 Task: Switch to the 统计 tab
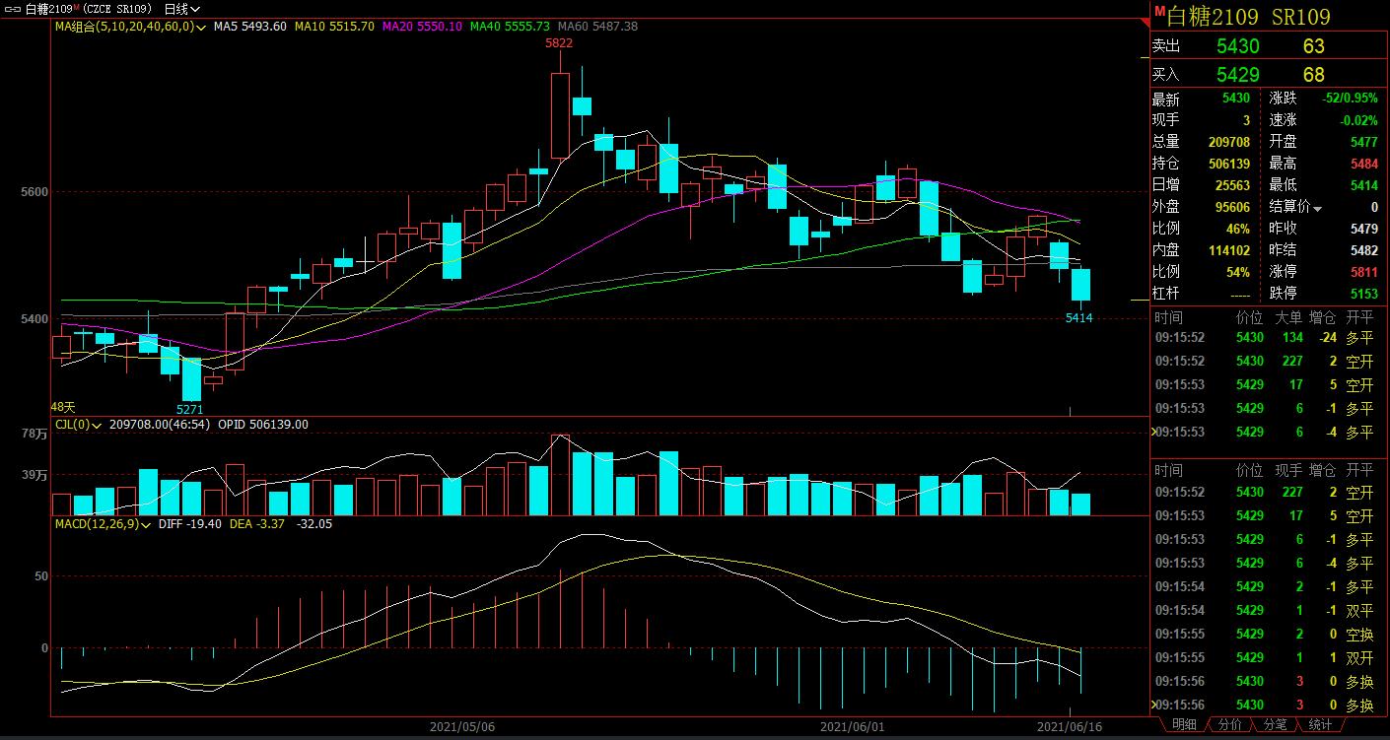click(1320, 724)
